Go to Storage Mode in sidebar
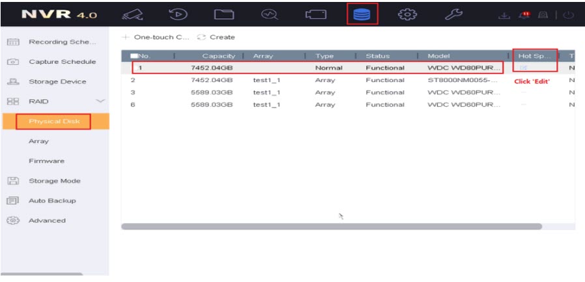Viewport: 585px width, 282px height. tap(54, 181)
